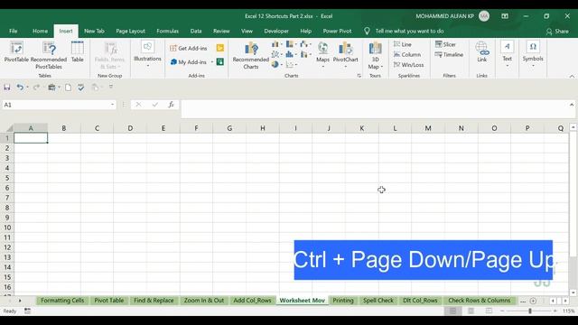
Task: Run the spelling check icon
Action: pos(81,88)
